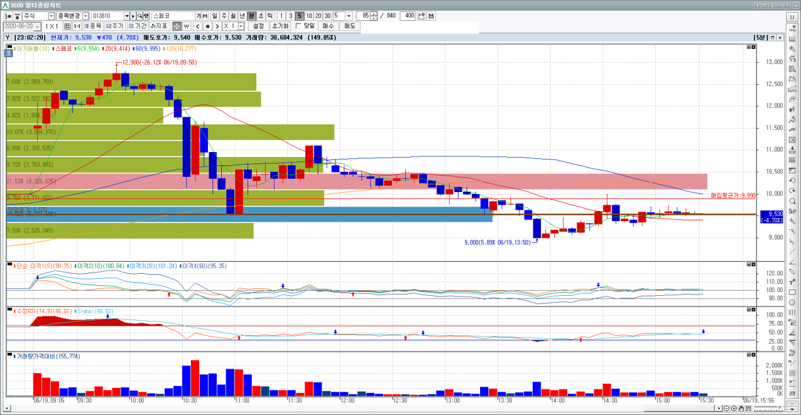Open the 종목변경 dropdown
The width and height of the screenshot is (801, 415).
85,16
